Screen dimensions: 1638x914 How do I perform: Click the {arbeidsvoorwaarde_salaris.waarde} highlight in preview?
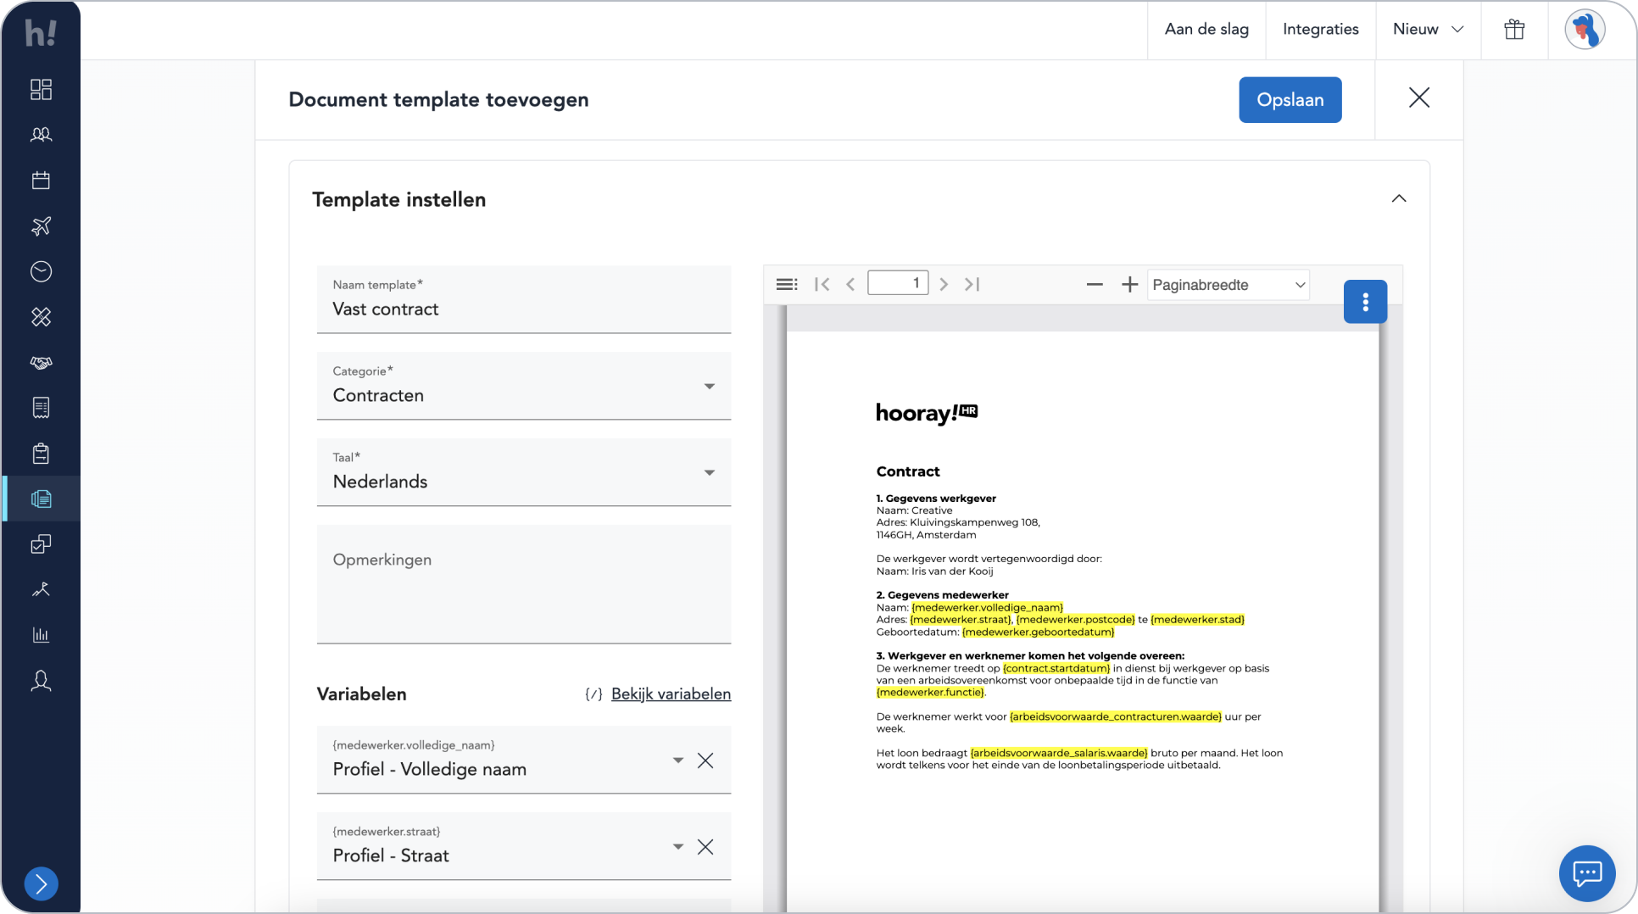[1059, 753]
